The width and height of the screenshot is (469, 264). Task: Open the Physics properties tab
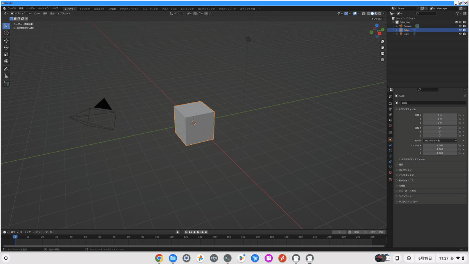point(390,156)
